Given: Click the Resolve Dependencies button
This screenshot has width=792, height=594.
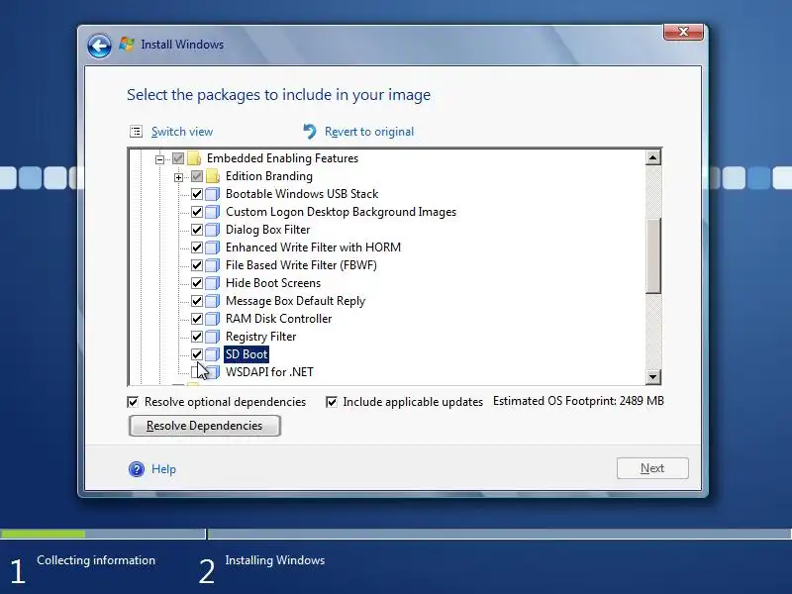Looking at the screenshot, I should (x=205, y=426).
